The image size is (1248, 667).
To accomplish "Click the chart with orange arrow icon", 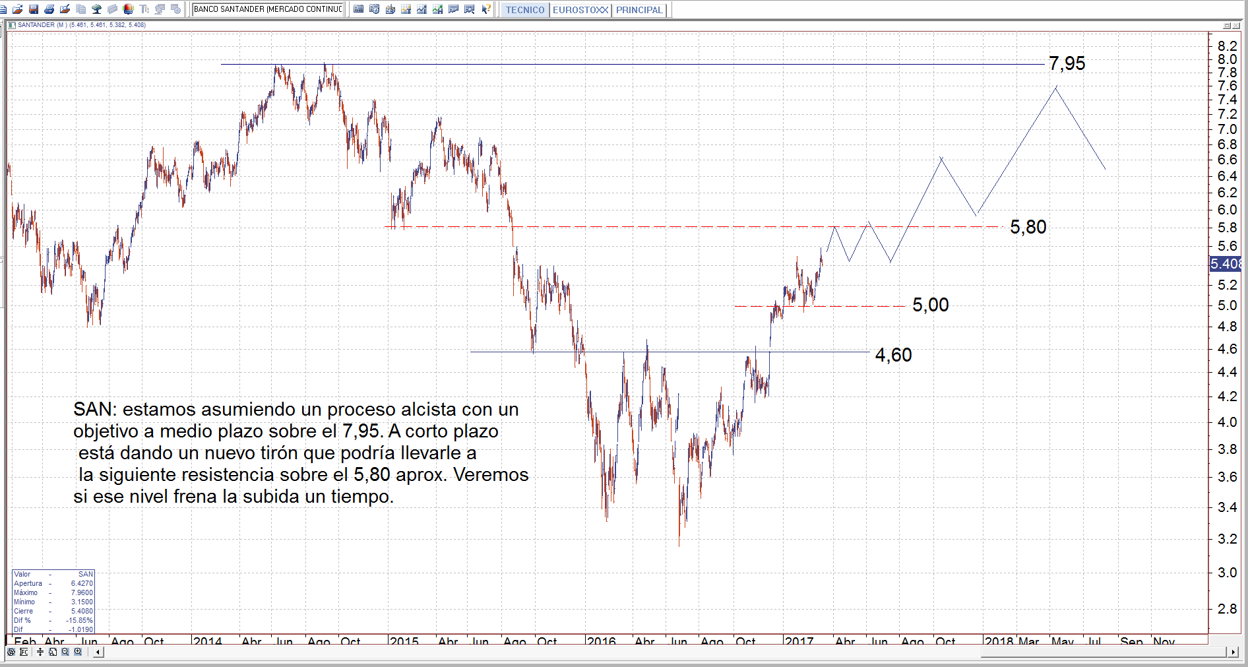I will click(406, 9).
